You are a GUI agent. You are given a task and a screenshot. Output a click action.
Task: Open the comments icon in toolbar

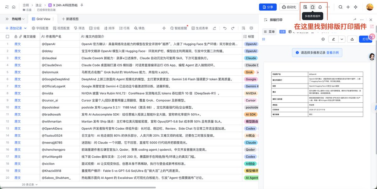[x=252, y=28]
